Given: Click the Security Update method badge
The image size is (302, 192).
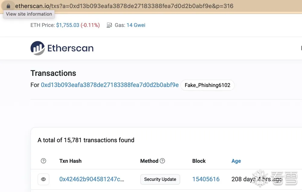Looking at the screenshot, I should 160,179.
